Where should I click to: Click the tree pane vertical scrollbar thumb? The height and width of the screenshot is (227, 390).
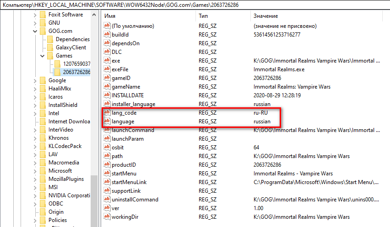click(94, 201)
